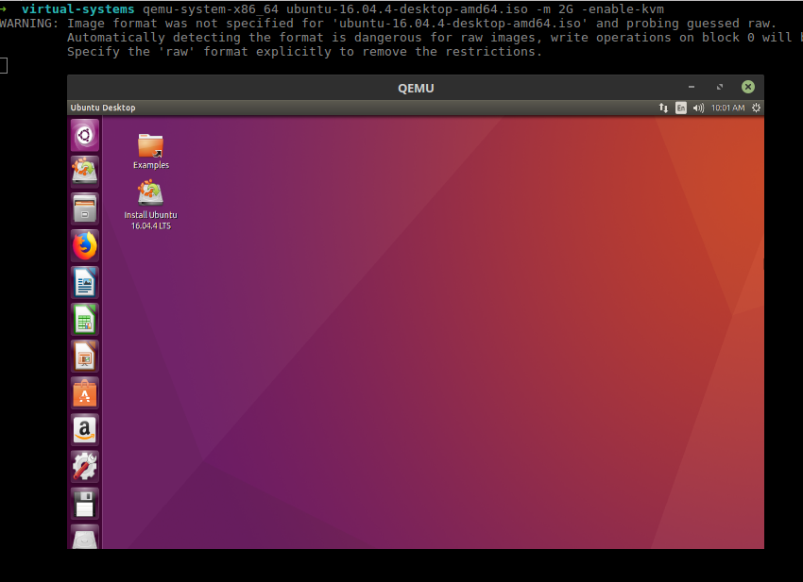
Task: Click the partially visible drive icon at the launcher bottom
Action: point(84,537)
